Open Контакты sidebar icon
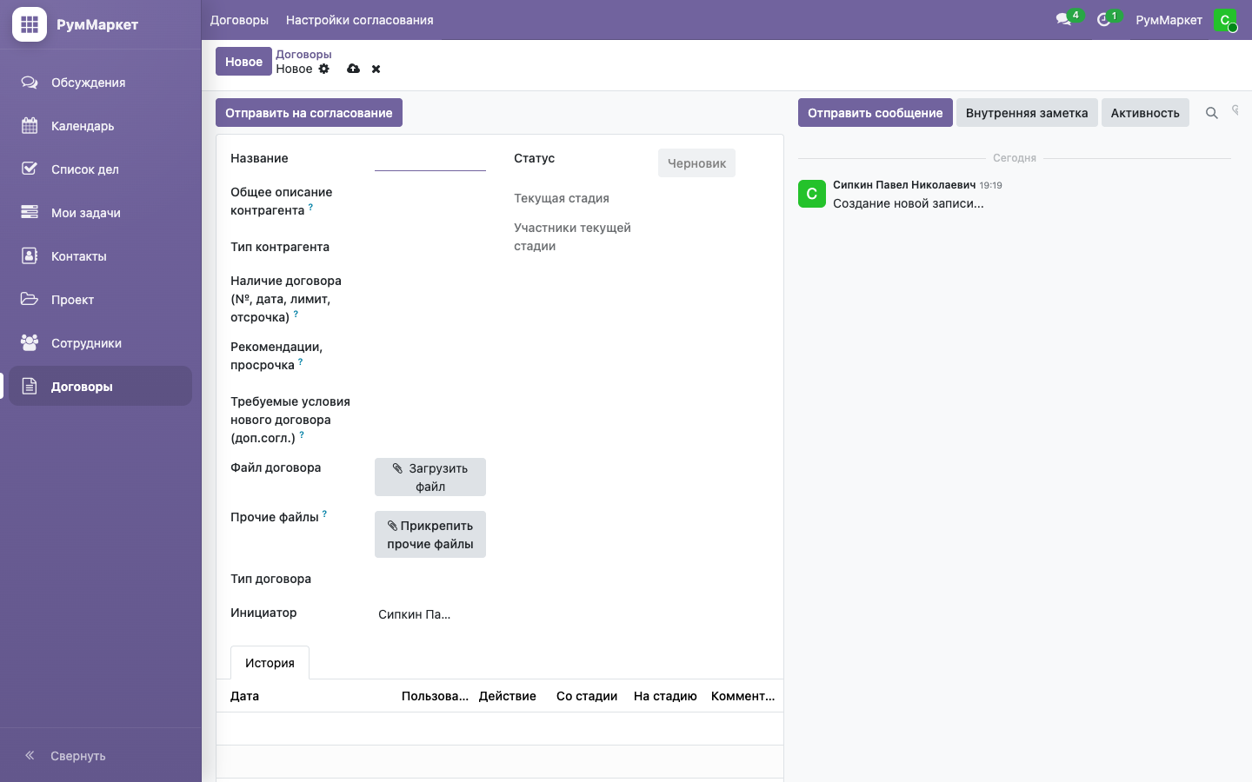 coord(30,255)
